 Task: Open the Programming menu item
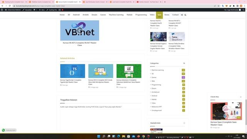(x=141, y=15)
